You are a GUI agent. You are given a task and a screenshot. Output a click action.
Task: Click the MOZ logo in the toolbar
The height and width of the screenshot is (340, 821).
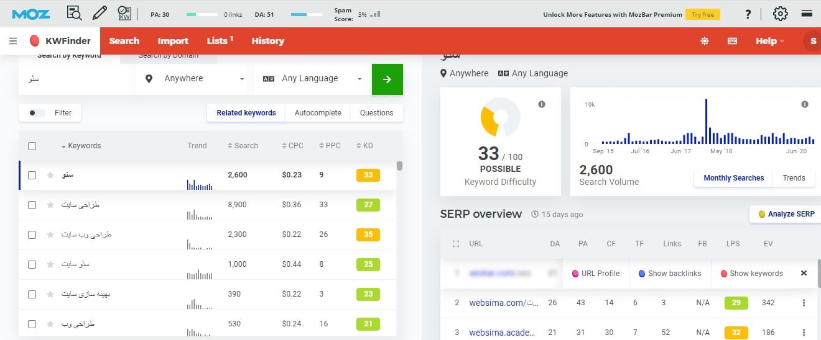[x=30, y=14]
